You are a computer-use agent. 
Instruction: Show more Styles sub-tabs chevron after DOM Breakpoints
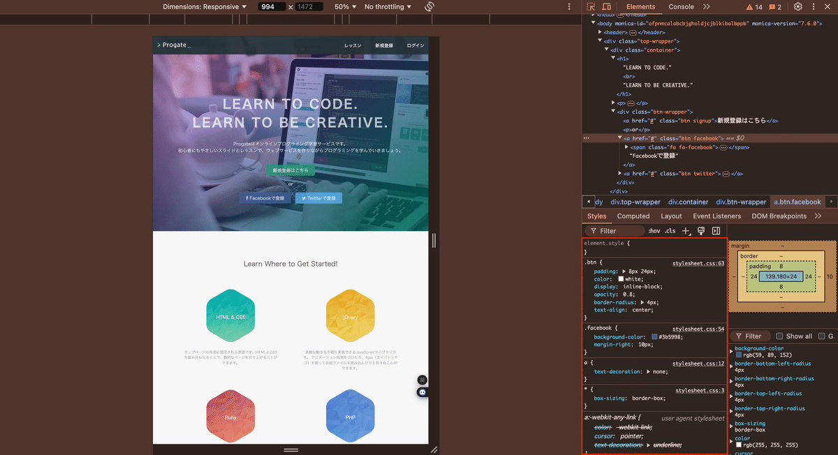coord(818,216)
